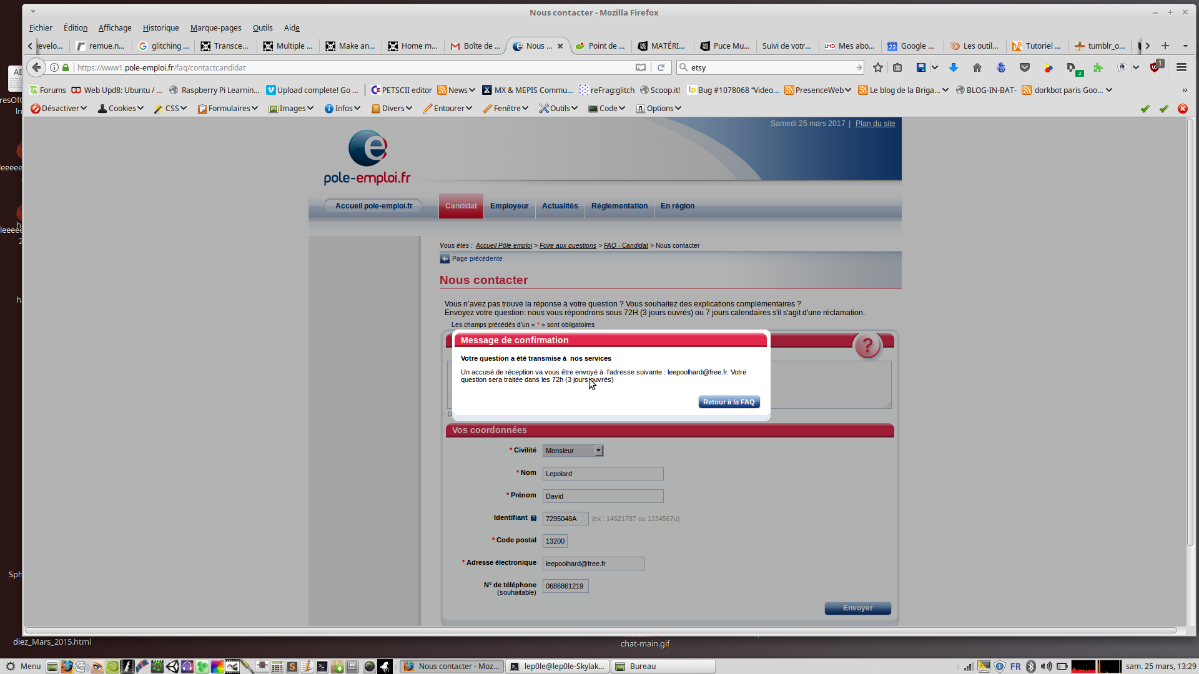Reload the page with the refresh icon
This screenshot has height=674, width=1199.
[x=661, y=67]
